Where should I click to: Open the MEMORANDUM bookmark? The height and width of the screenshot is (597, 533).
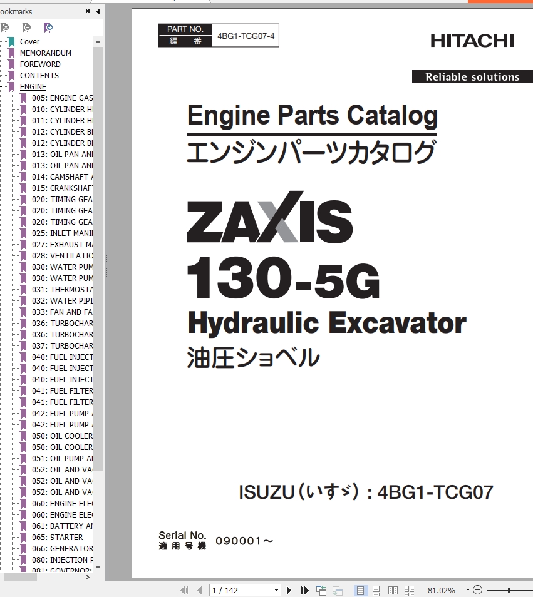(45, 53)
